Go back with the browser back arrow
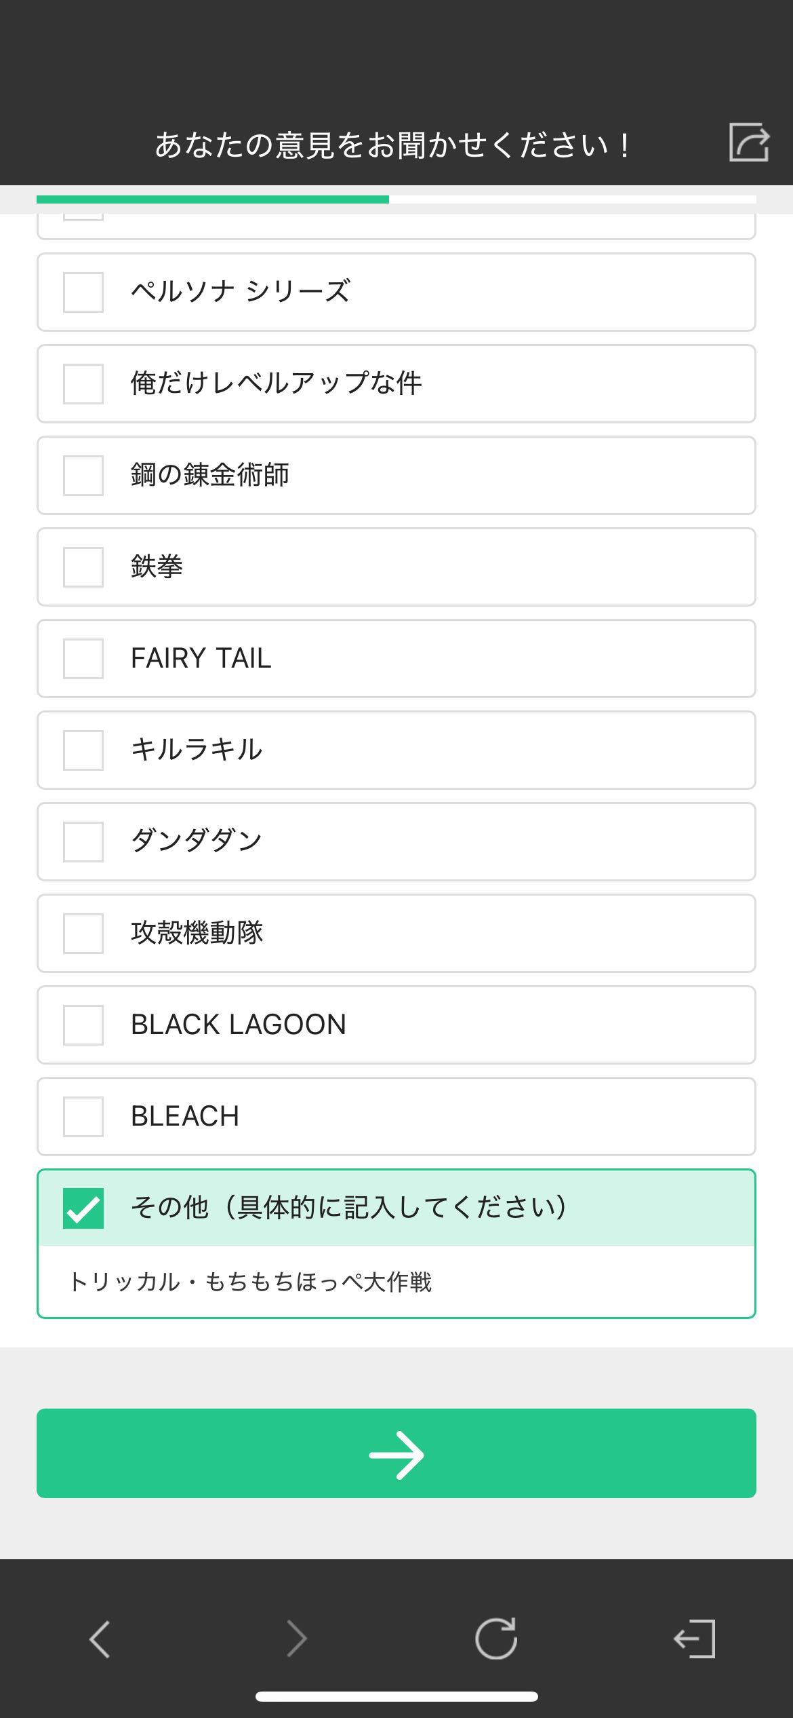Viewport: 793px width, 1718px height. (x=100, y=1639)
